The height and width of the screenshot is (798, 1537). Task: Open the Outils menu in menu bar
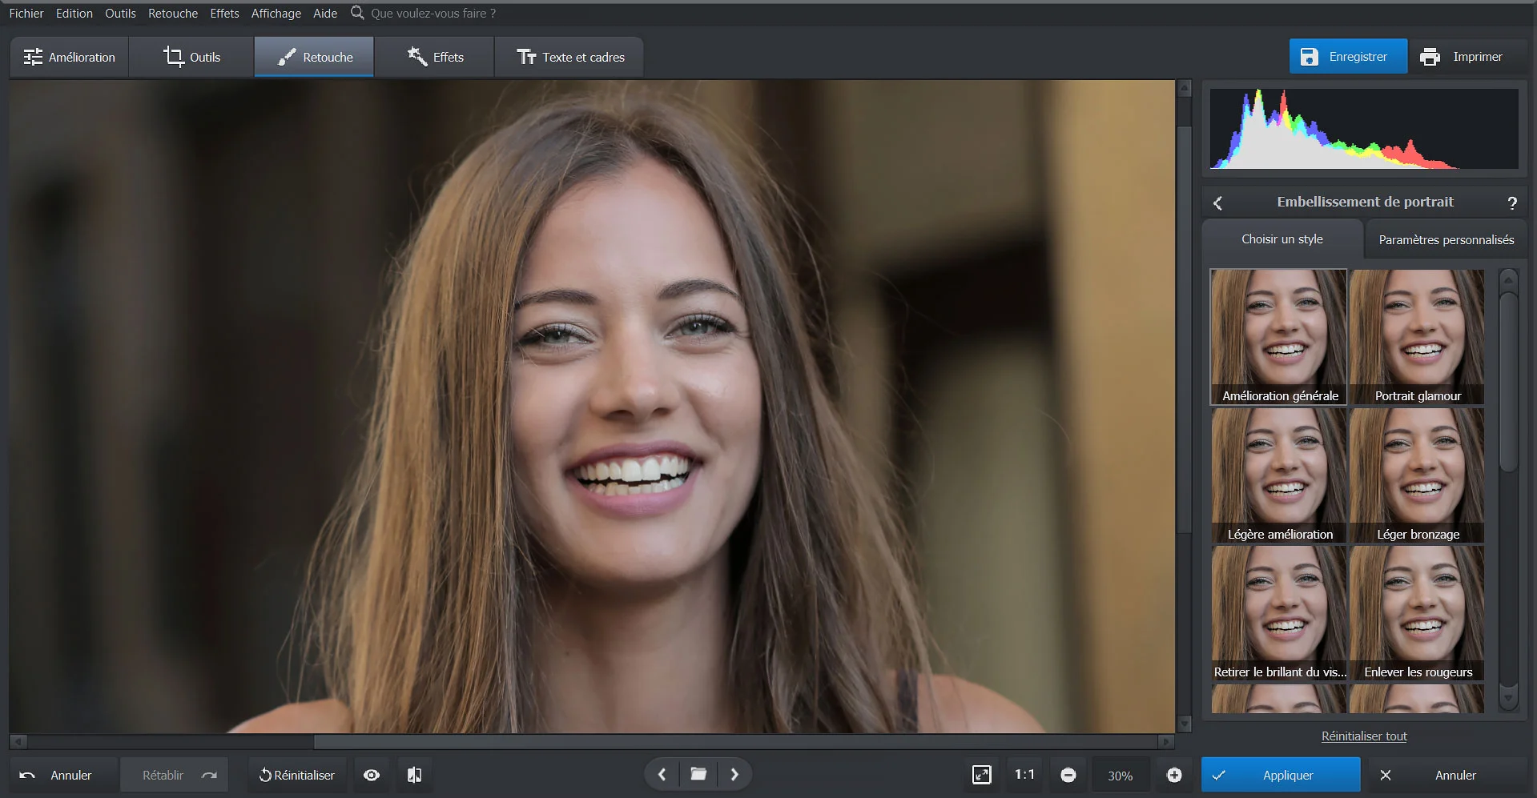click(x=120, y=14)
